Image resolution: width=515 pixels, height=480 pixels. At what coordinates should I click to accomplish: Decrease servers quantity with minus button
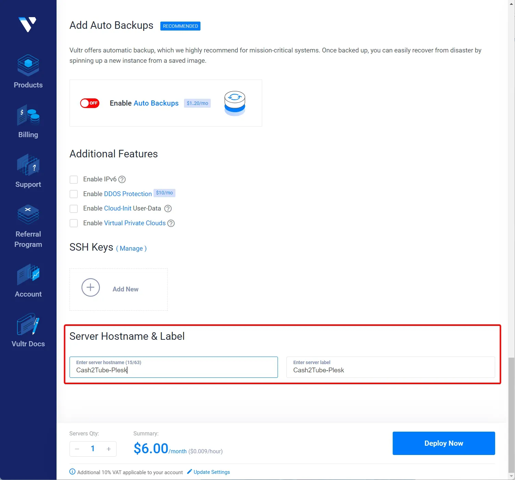(77, 449)
